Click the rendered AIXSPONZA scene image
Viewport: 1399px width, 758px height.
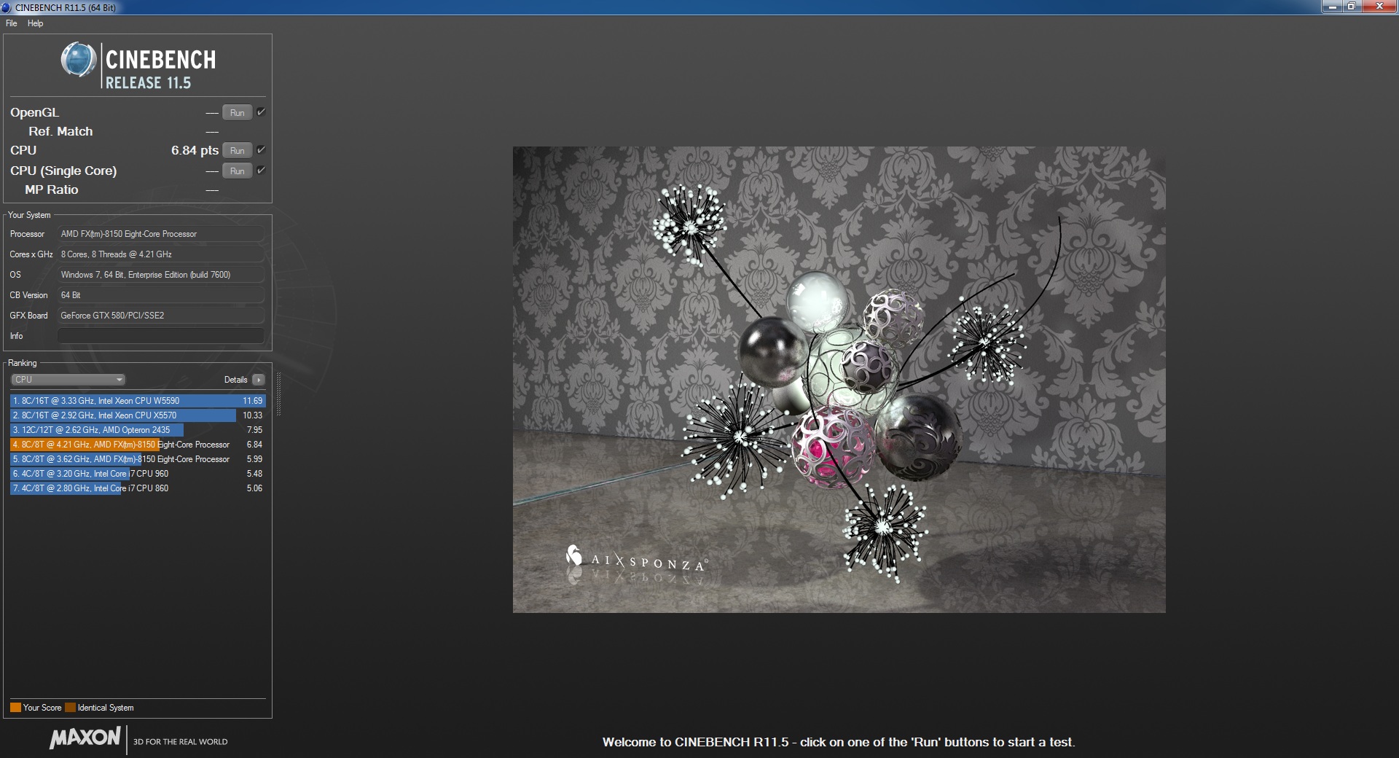pyautogui.click(x=839, y=380)
